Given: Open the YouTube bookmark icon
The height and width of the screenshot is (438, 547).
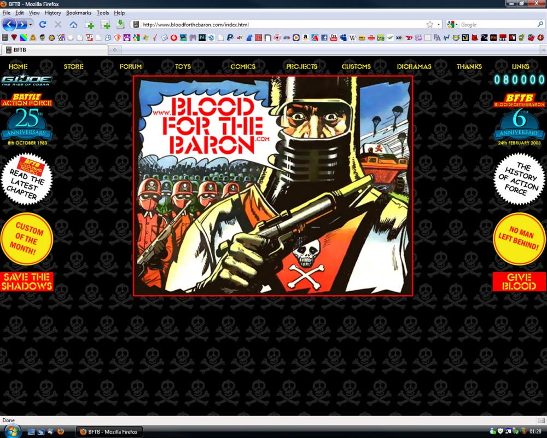Looking at the screenshot, I should (334, 38).
